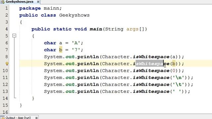Click 'Character' on line 13
The width and height of the screenshot is (212, 119).
tap(116, 92)
